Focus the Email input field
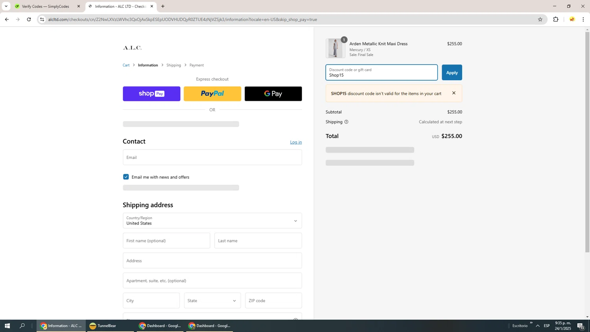The width and height of the screenshot is (590, 332). pos(212,157)
